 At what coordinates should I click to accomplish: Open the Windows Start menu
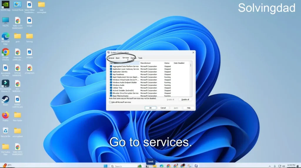click(106, 166)
